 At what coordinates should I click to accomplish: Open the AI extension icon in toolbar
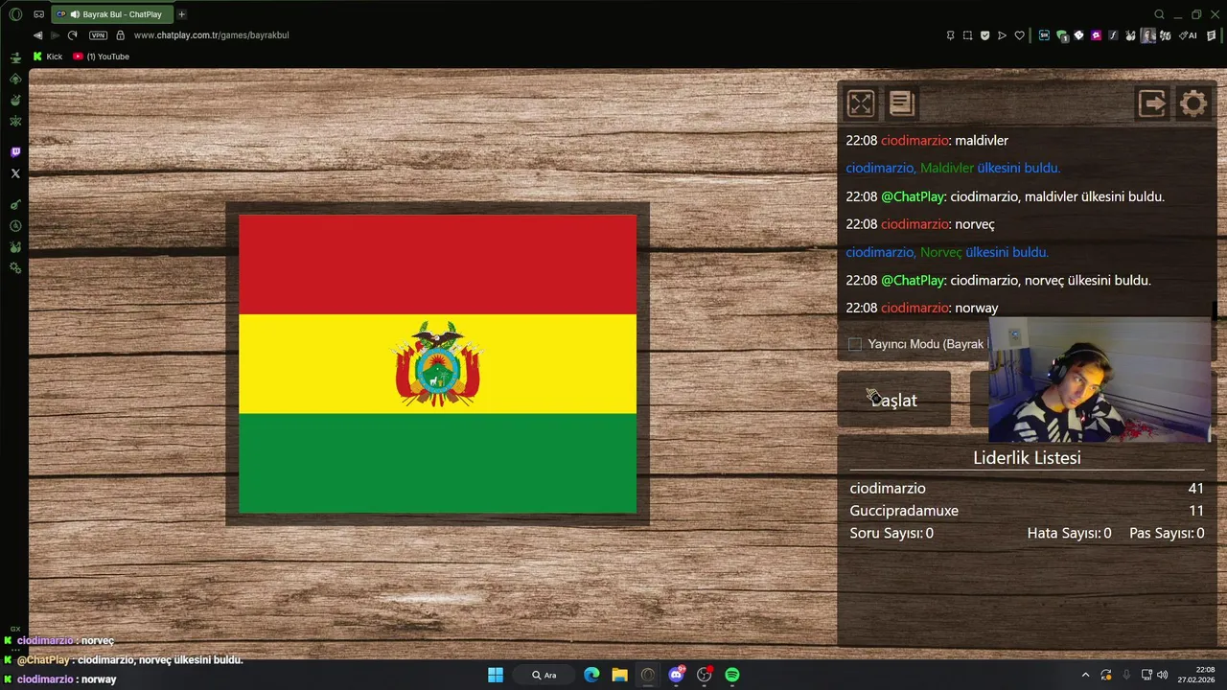click(x=1190, y=35)
